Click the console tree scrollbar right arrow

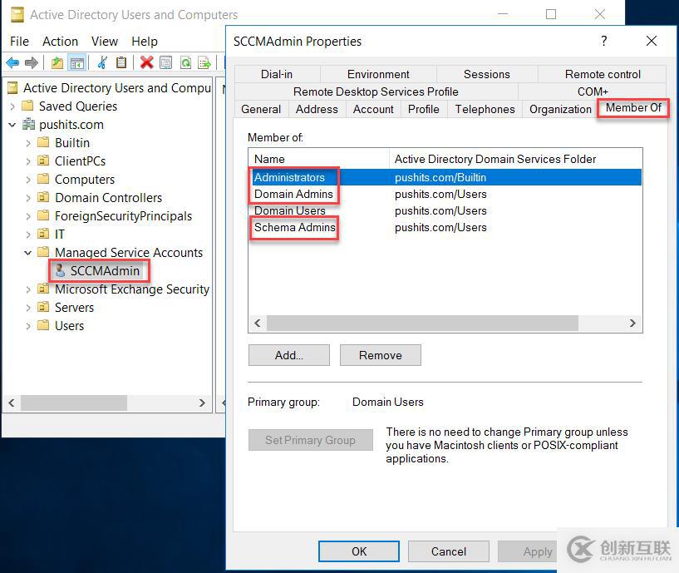pyautogui.click(x=202, y=403)
